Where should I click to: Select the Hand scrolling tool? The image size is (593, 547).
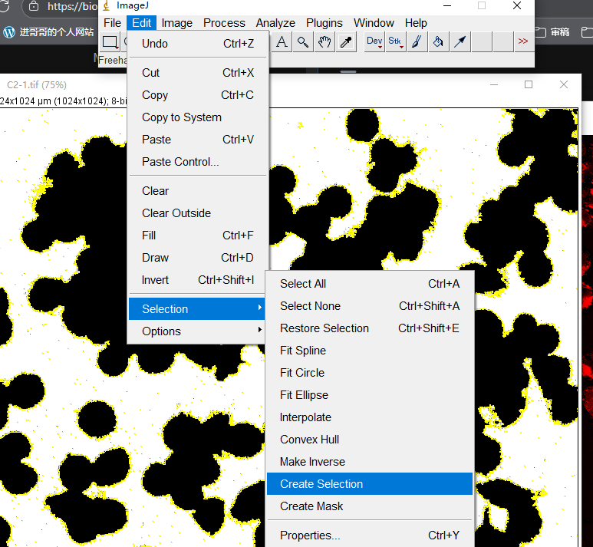[325, 41]
